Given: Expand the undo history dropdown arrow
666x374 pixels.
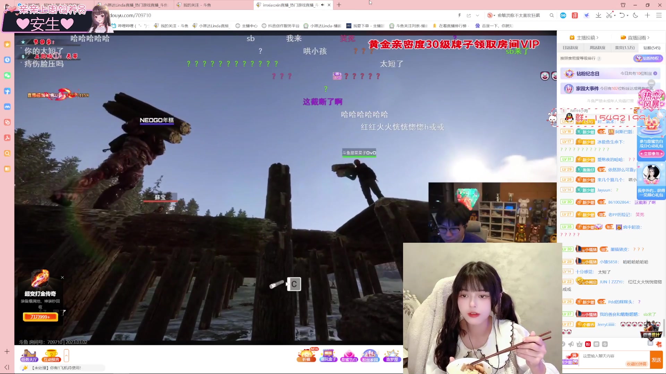Looking at the screenshot, I should pyautogui.click(x=627, y=16).
